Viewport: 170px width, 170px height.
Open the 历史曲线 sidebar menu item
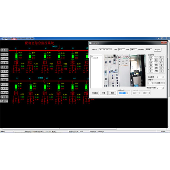[4, 50]
